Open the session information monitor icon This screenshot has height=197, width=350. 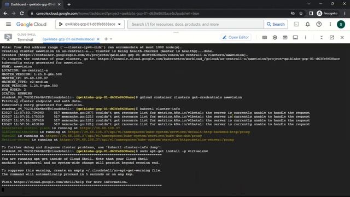click(295, 38)
